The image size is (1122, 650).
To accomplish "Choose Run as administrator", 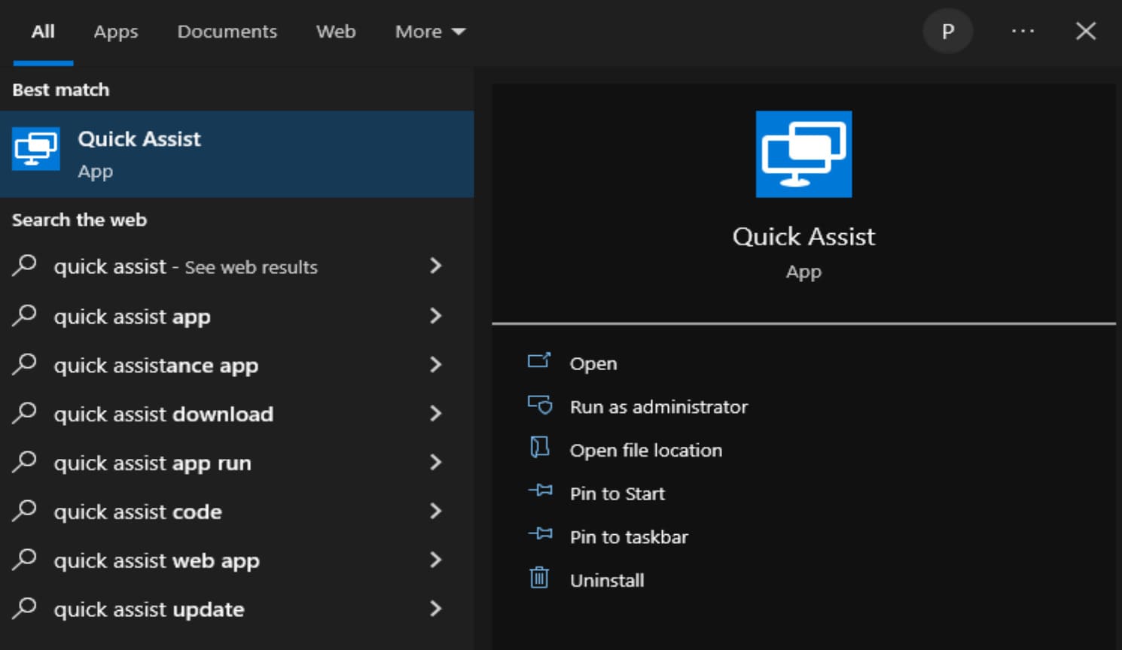I will click(x=659, y=407).
